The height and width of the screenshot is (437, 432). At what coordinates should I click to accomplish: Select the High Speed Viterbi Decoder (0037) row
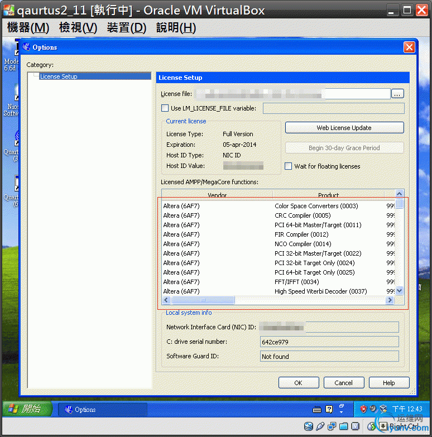[279, 291]
